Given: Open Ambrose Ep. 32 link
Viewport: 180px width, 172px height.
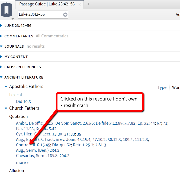Looking at the screenshot, I should 143,123.
